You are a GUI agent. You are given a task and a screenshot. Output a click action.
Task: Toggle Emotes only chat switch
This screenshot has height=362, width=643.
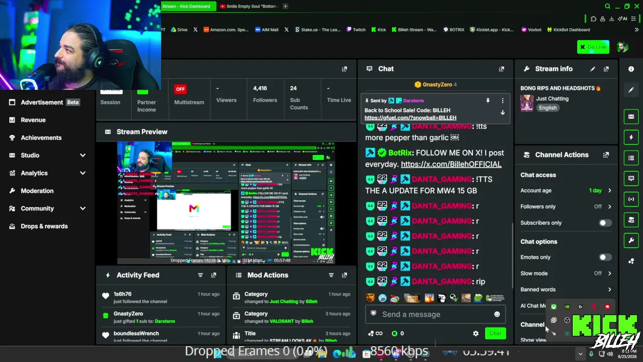click(605, 257)
